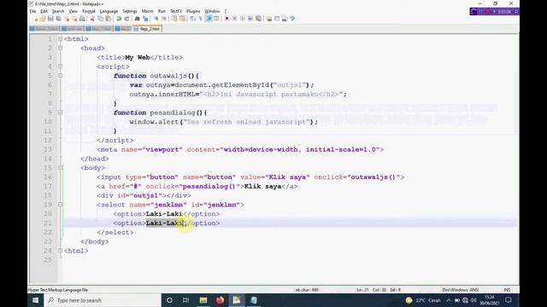Collapse the body block on line 15
The image size is (547, 307).
(x=60, y=168)
